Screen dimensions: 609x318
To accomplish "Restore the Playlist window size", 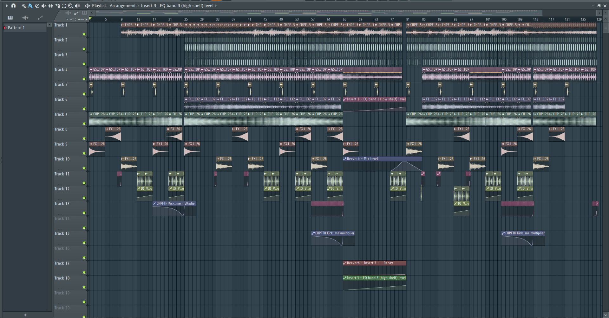I will 599,6.
